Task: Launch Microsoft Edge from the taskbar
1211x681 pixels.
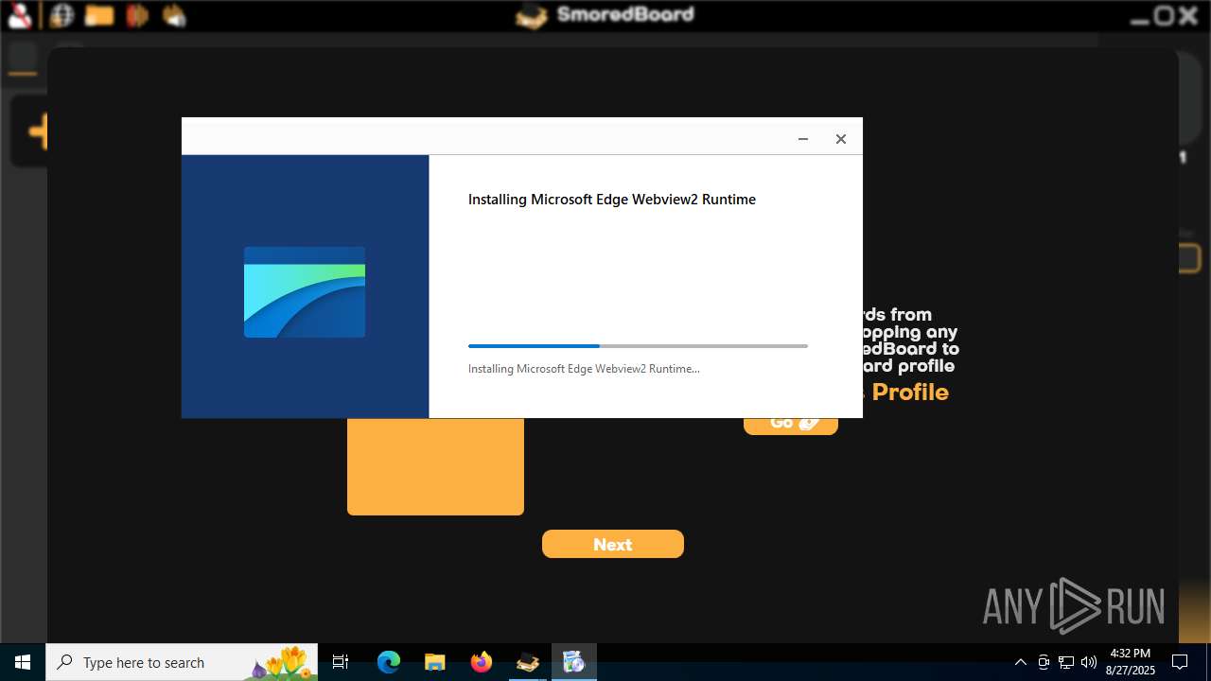Action: (x=389, y=662)
